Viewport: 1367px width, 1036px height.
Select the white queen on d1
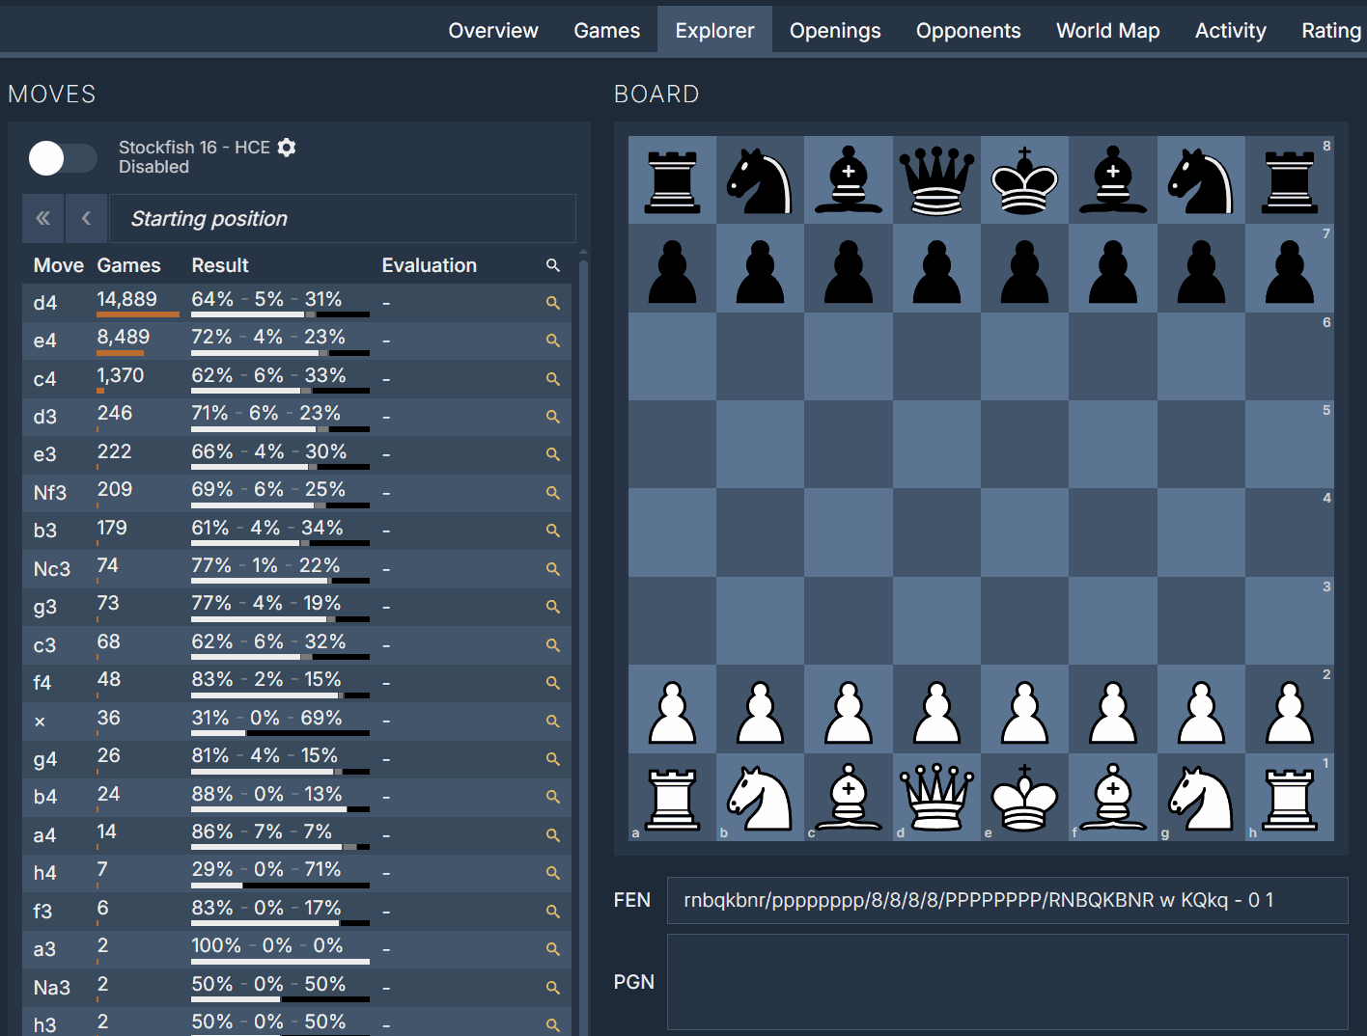[x=936, y=797]
